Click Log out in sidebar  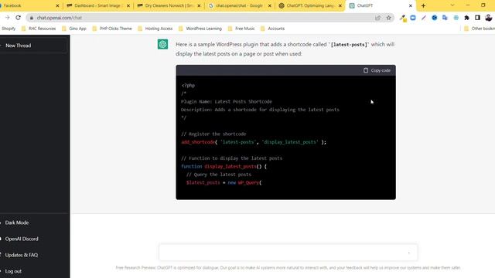point(13,271)
